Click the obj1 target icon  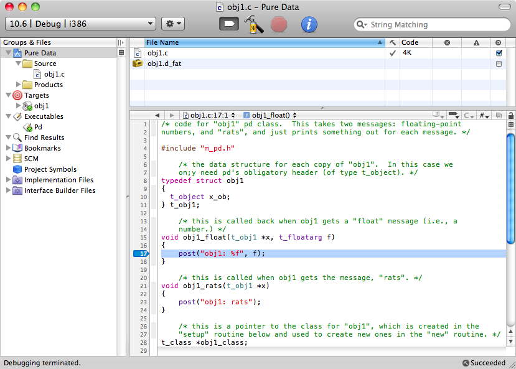pyautogui.click(x=27, y=106)
